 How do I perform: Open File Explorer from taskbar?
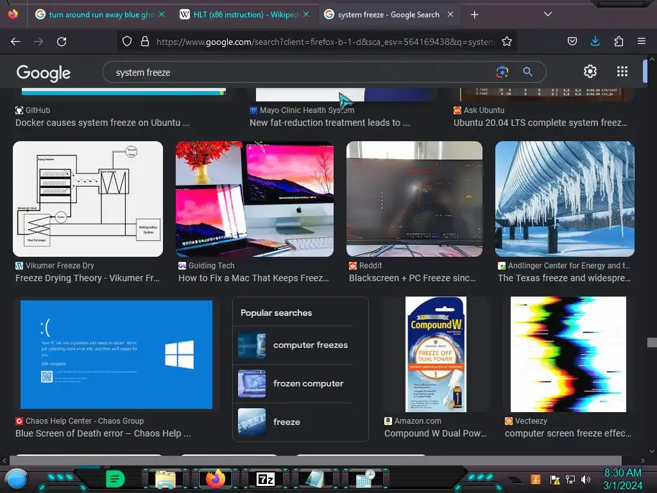(x=166, y=479)
